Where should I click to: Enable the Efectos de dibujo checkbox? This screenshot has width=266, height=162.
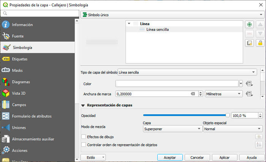[84, 137]
